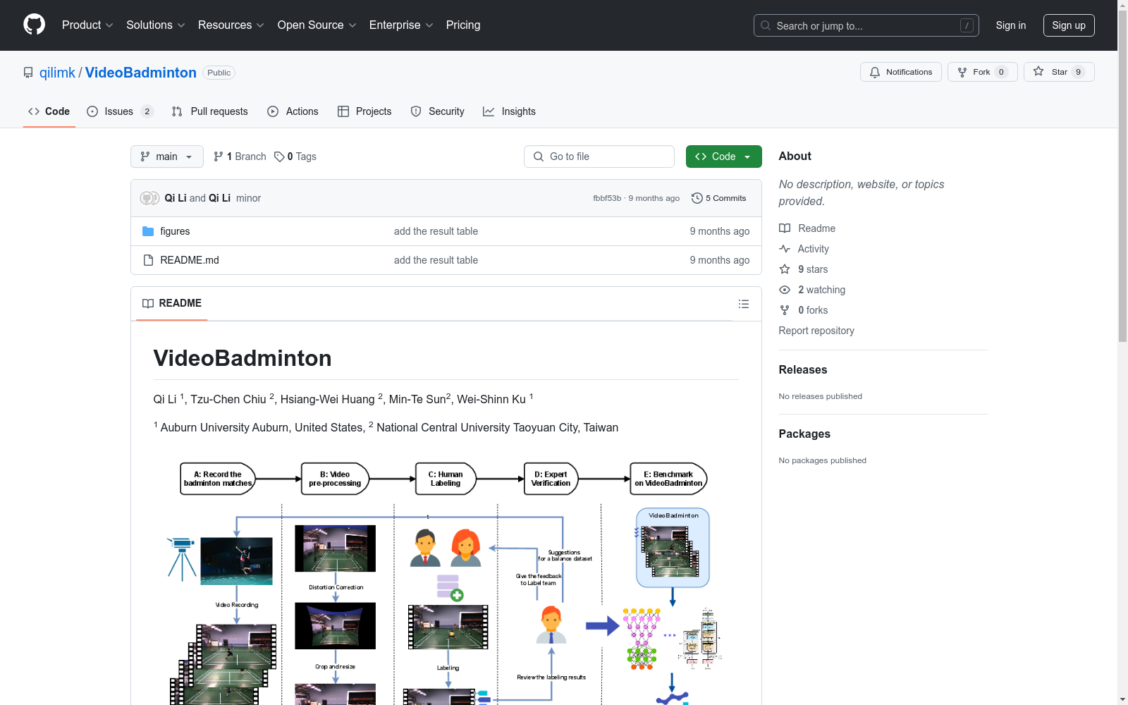This screenshot has height=705, width=1128.
Task: Open the README outline list icon
Action: pyautogui.click(x=744, y=304)
